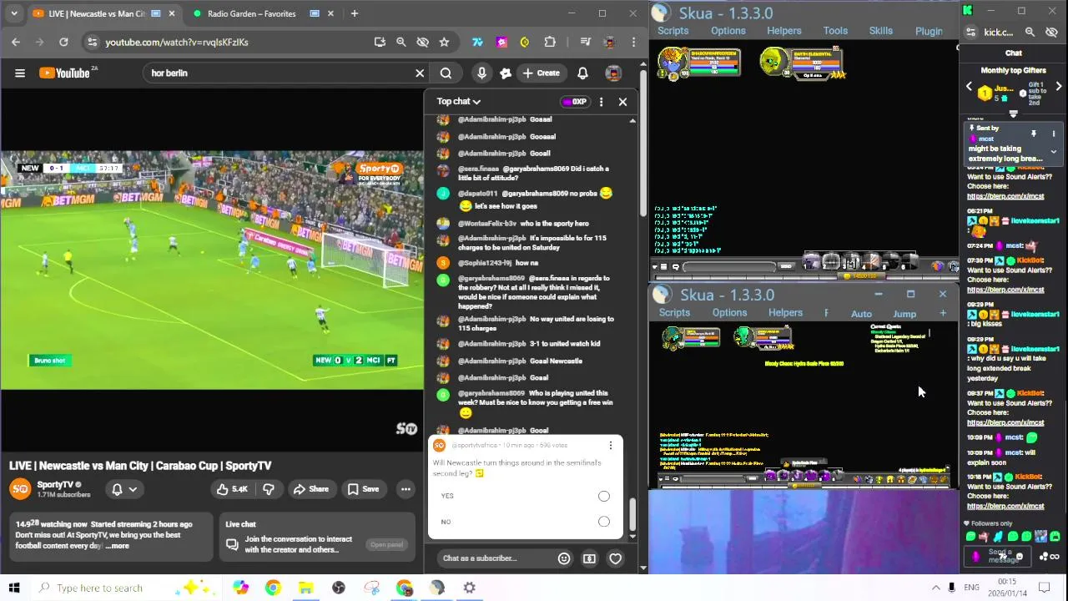Click the Create button on YouTube
Screen dimensions: 1068x601
[x=542, y=73]
